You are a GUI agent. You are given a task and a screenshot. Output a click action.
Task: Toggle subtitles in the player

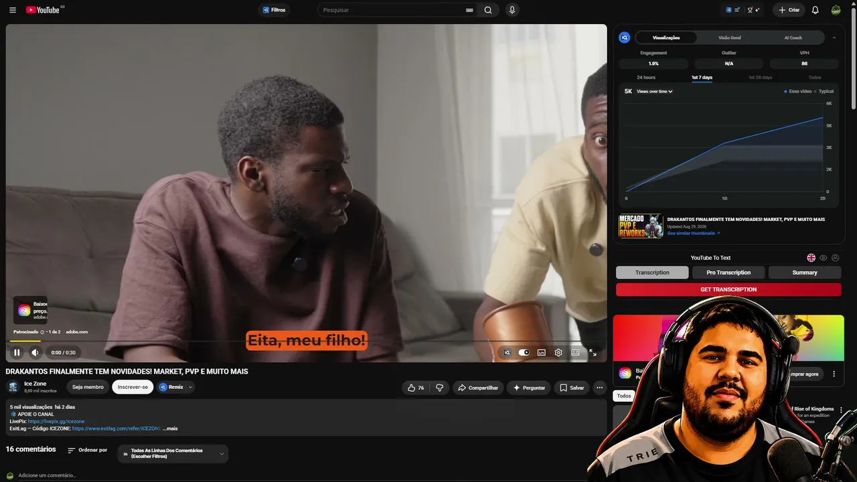[541, 352]
